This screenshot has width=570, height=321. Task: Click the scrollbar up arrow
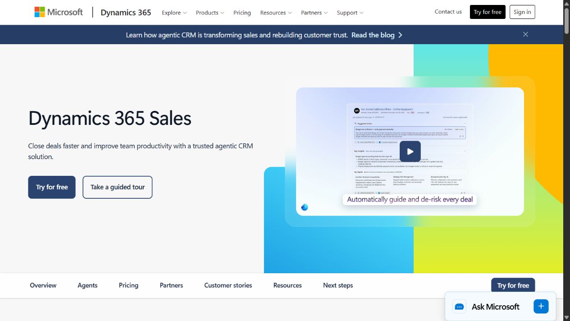tap(567, 3)
